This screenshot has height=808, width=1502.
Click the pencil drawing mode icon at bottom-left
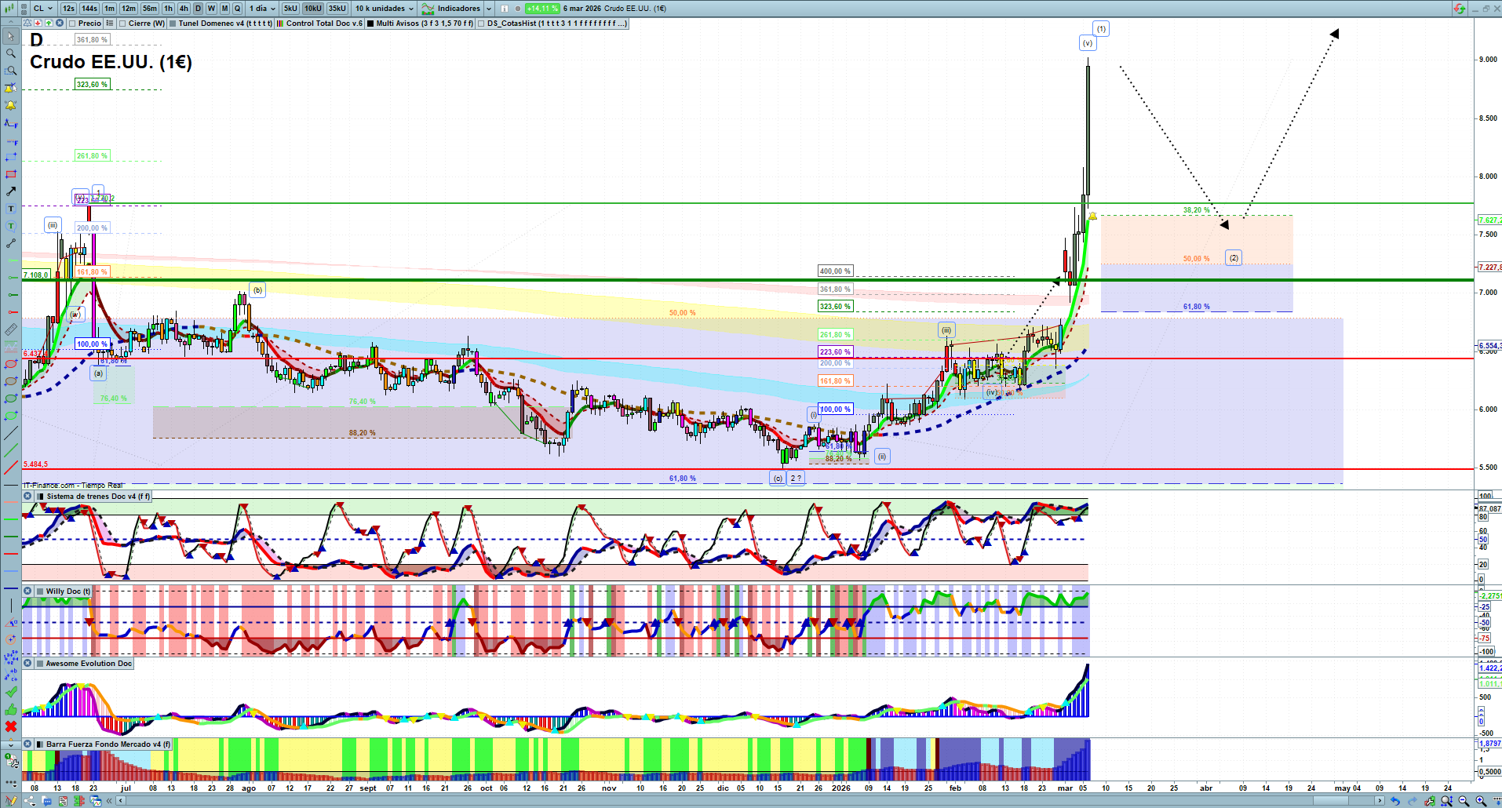tap(11, 801)
